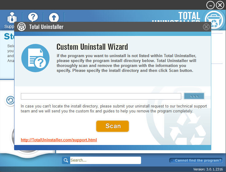The width and height of the screenshot is (226, 172).
Task: Click the Custom Uninstall Wizard heading
Action: tap(92, 47)
